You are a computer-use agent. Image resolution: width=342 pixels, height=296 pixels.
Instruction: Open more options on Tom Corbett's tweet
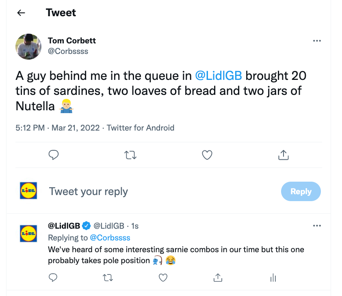pyautogui.click(x=317, y=41)
